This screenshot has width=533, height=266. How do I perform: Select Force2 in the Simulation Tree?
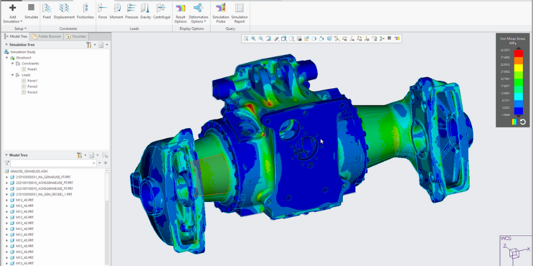[x=32, y=86]
